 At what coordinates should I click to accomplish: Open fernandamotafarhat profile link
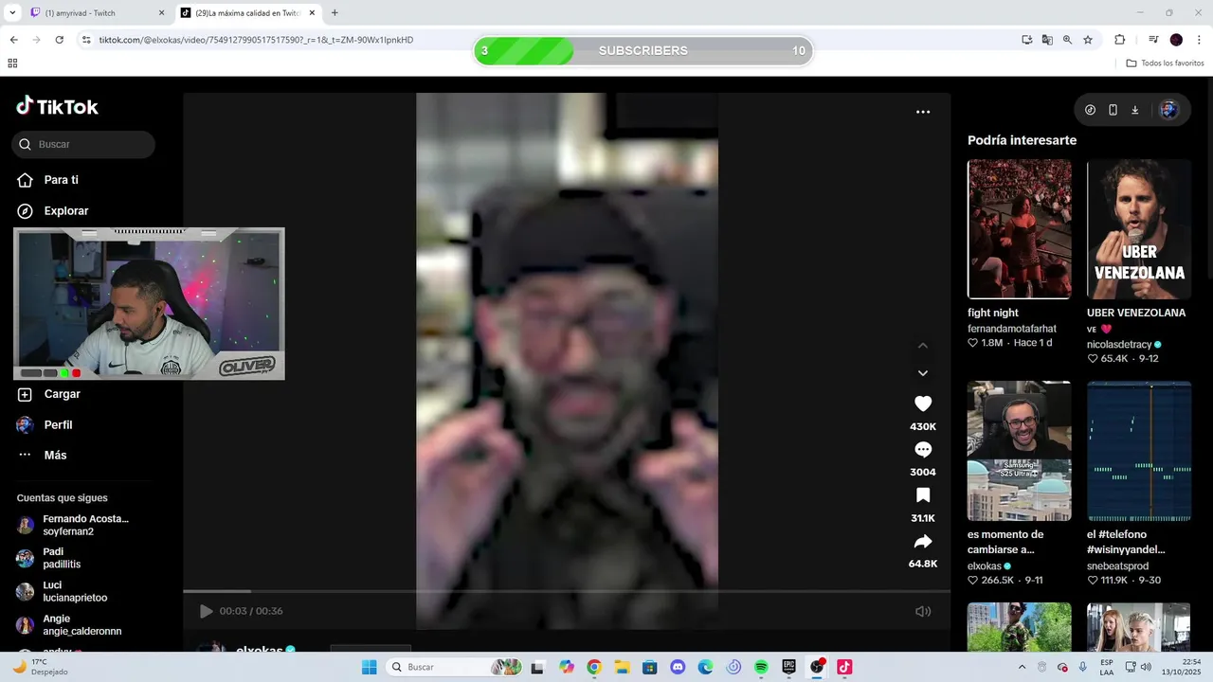(x=1011, y=329)
